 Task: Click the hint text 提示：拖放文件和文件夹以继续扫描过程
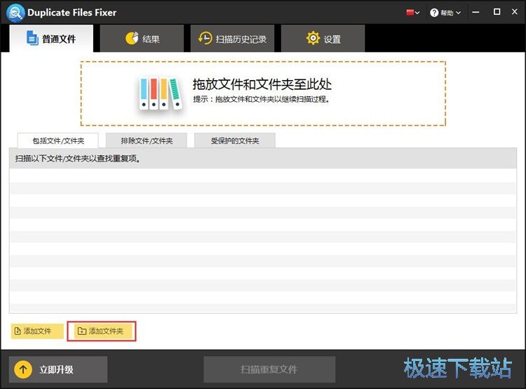[x=262, y=99]
